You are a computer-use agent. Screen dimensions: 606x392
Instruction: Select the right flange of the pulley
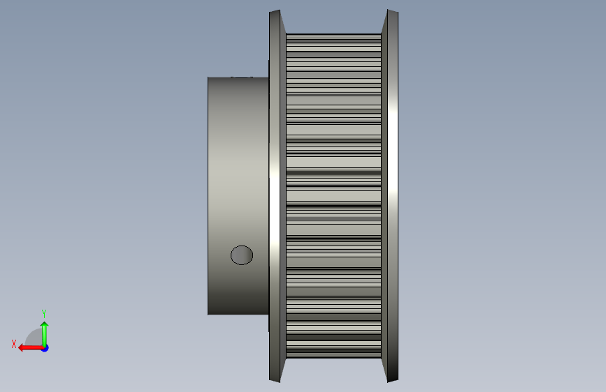(x=390, y=195)
